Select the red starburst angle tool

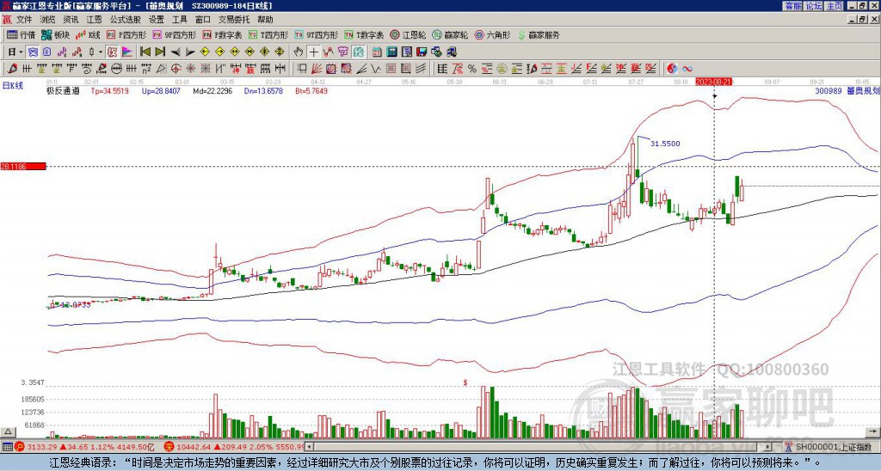click(190, 69)
